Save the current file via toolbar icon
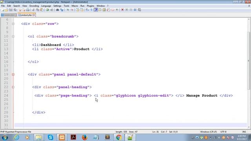Image resolution: width=251 pixels, height=141 pixels. [x=11, y=10]
